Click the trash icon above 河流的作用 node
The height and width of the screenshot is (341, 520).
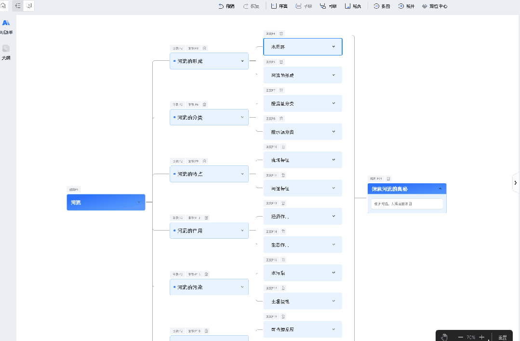pyautogui.click(x=206, y=218)
